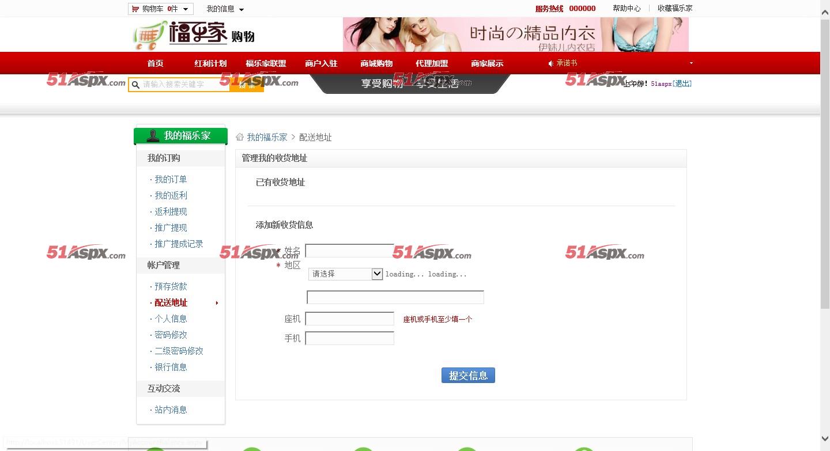Open 二级密码修改 in sidebar
830x451 pixels.
[x=179, y=351]
